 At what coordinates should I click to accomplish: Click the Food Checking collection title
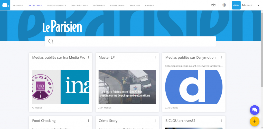(x=44, y=121)
